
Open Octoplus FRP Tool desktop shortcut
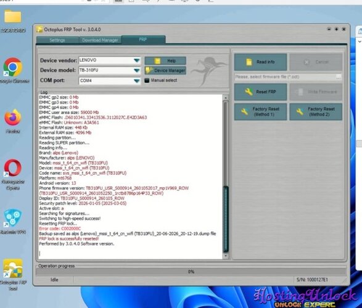pos(13,274)
